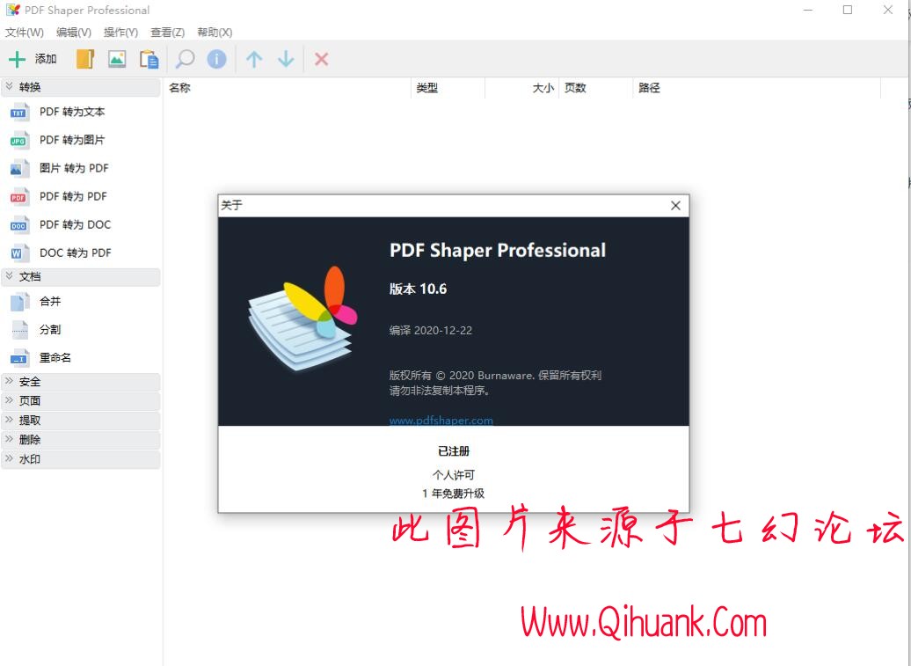This screenshot has height=666, width=911.
Task: Expand the 提取 section
Action: pyautogui.click(x=81, y=421)
